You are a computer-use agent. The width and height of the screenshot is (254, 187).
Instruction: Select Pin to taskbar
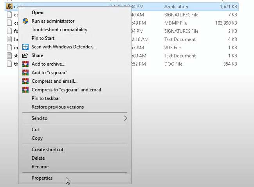(75, 98)
